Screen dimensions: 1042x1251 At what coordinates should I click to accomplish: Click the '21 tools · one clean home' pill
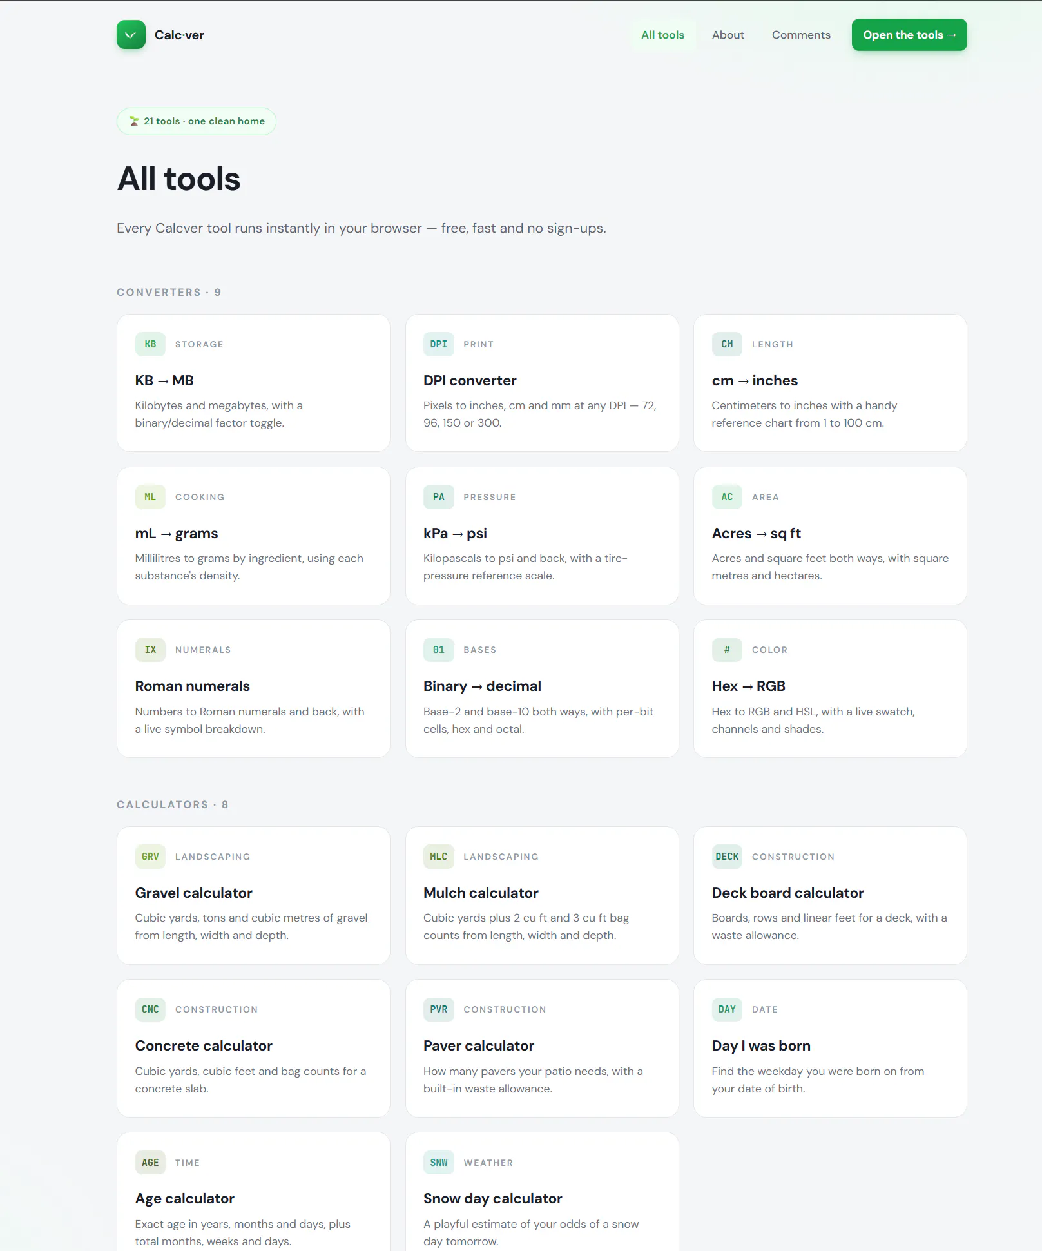(x=197, y=121)
